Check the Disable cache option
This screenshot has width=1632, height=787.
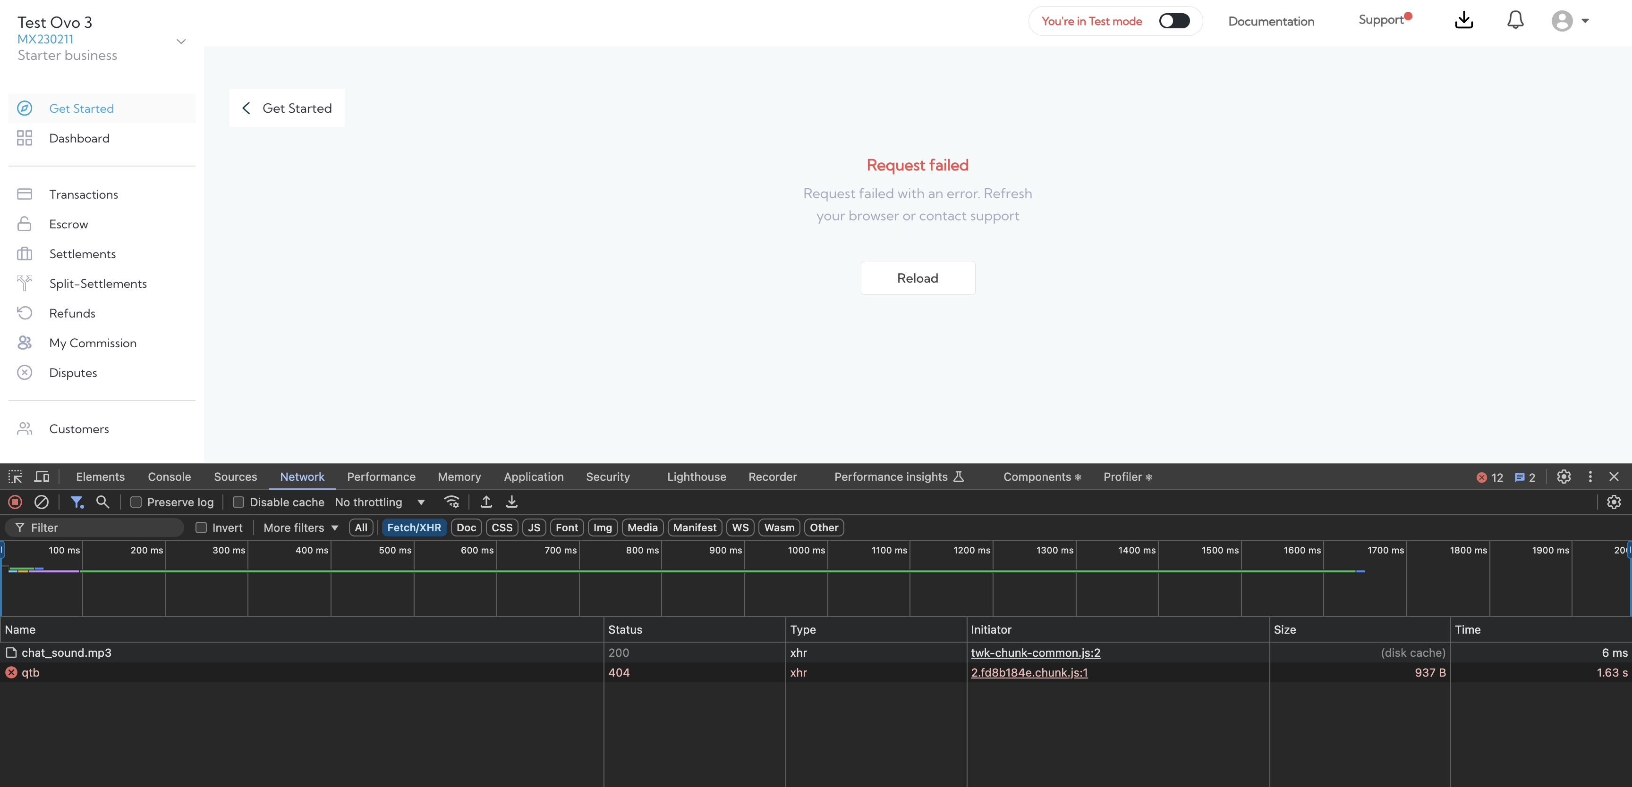tap(238, 502)
